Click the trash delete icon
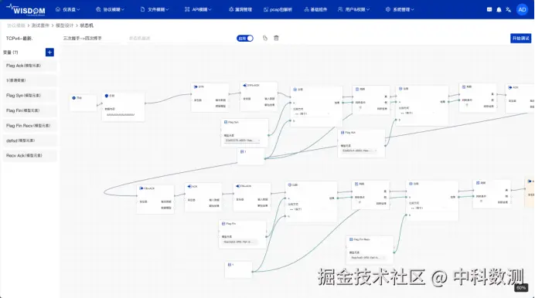The height and width of the screenshot is (298, 535). pyautogui.click(x=276, y=38)
